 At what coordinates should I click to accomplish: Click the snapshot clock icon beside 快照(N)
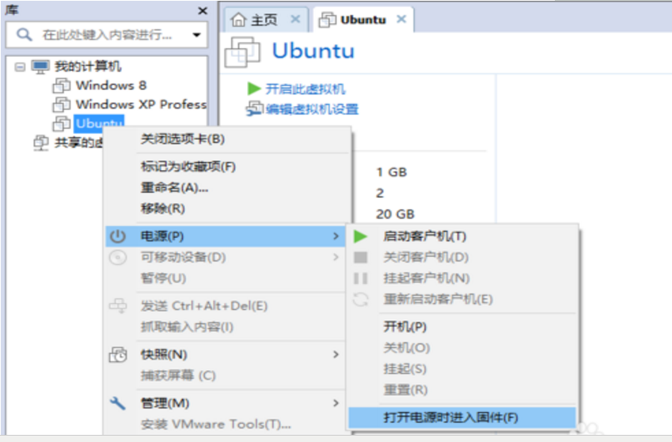(x=118, y=354)
